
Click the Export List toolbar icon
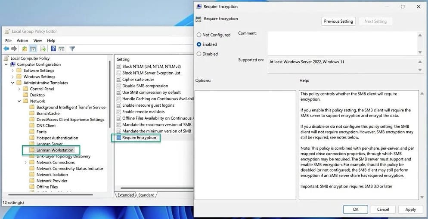(43, 49)
